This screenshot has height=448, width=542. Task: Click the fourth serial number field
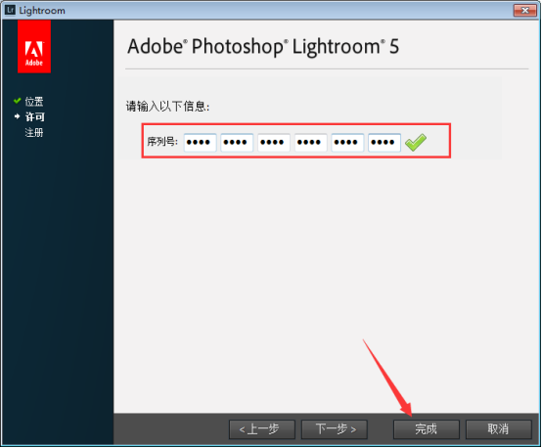coord(311,143)
